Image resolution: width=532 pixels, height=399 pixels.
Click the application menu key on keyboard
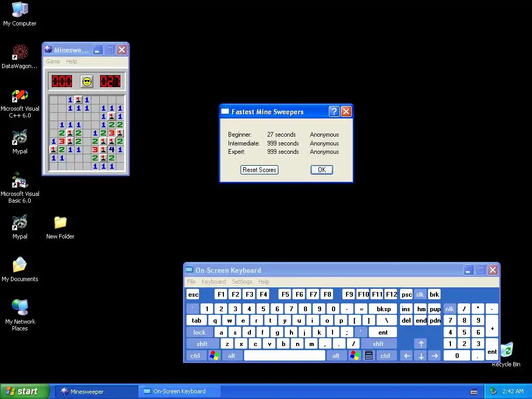pyautogui.click(x=369, y=355)
